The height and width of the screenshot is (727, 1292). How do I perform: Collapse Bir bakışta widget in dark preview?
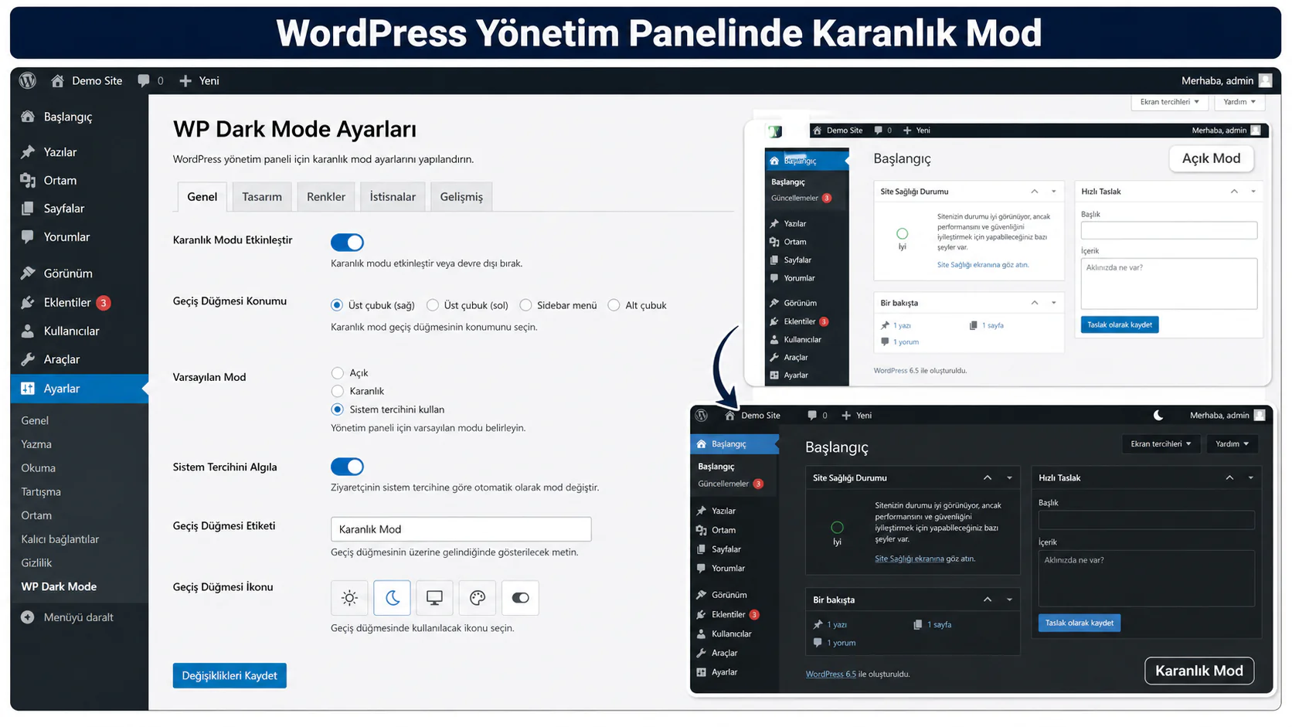(988, 600)
